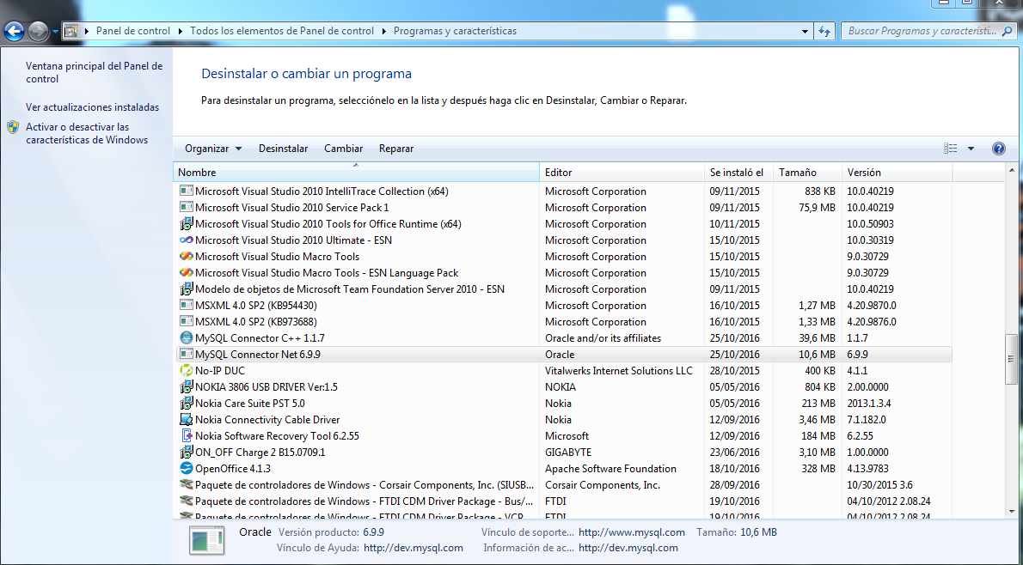Click Apache Software Foundation editor cell
This screenshot has width=1023, height=565.
click(x=610, y=469)
